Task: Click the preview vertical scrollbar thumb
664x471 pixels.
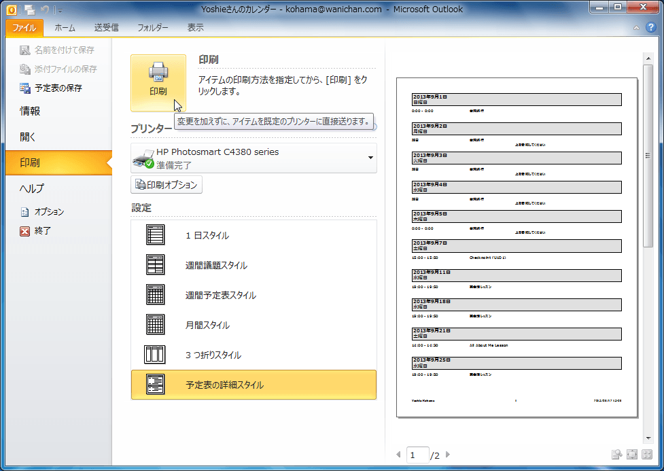Action: [648, 156]
